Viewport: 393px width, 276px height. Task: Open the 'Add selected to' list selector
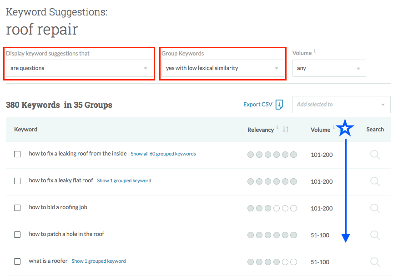pyautogui.click(x=341, y=105)
